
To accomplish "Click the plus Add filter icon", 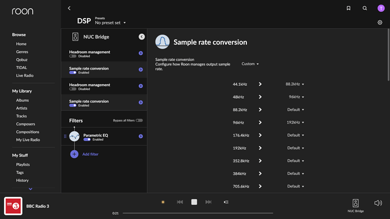I will pos(74,154).
